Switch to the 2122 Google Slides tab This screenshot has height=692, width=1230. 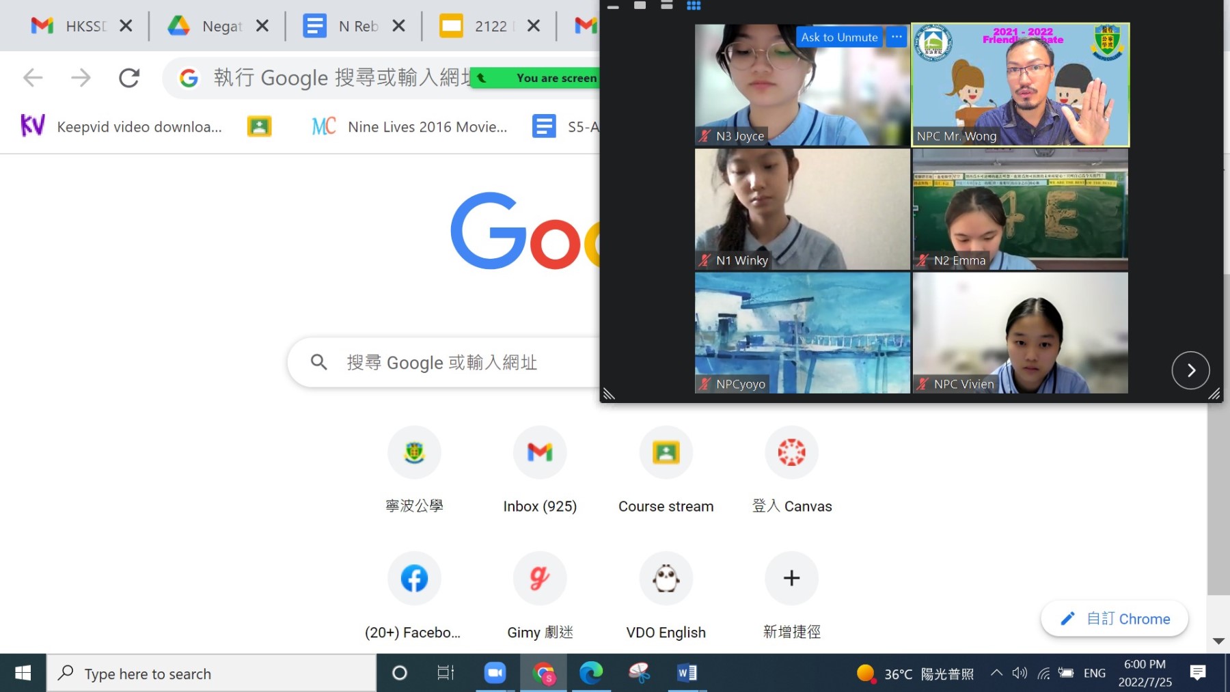[478, 26]
